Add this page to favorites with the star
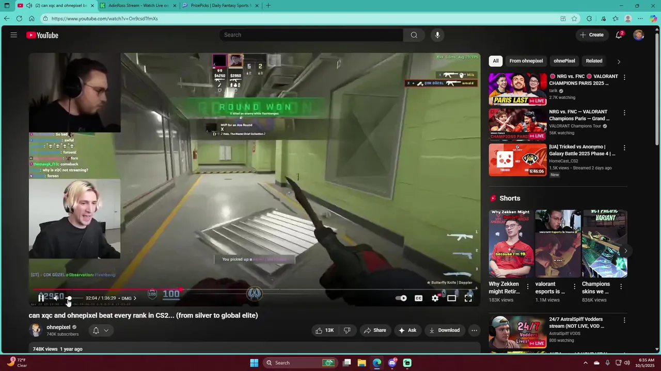The width and height of the screenshot is (661, 371). 574,19
